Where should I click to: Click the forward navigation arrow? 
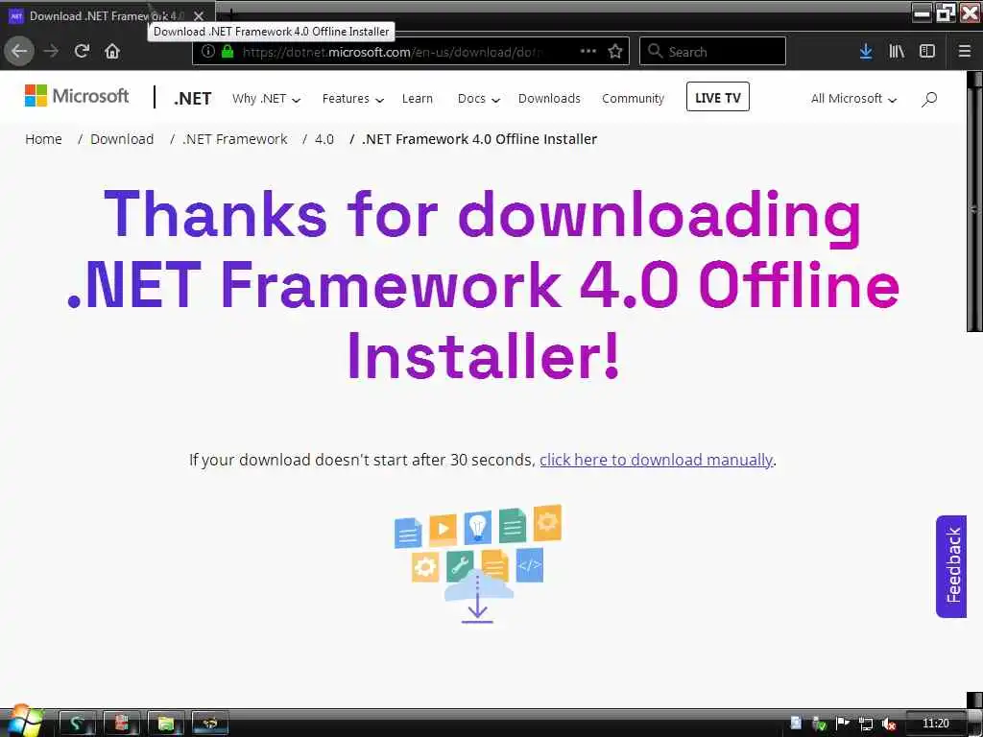click(52, 51)
